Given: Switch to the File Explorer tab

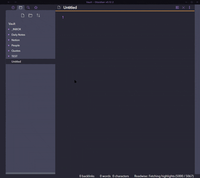Looking at the screenshot, I should click(20, 8).
